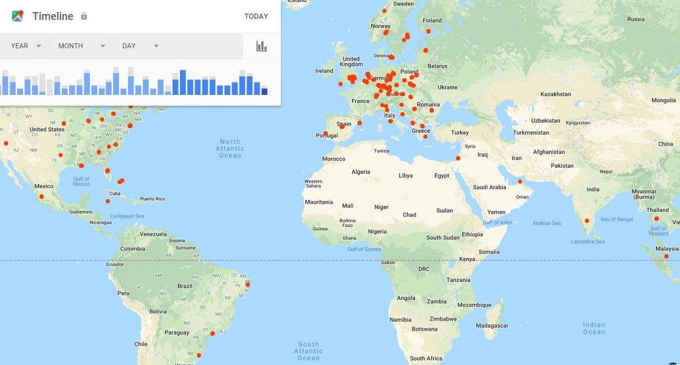Click the red dot in northern Sweden
The image size is (680, 365).
[x=384, y=11]
